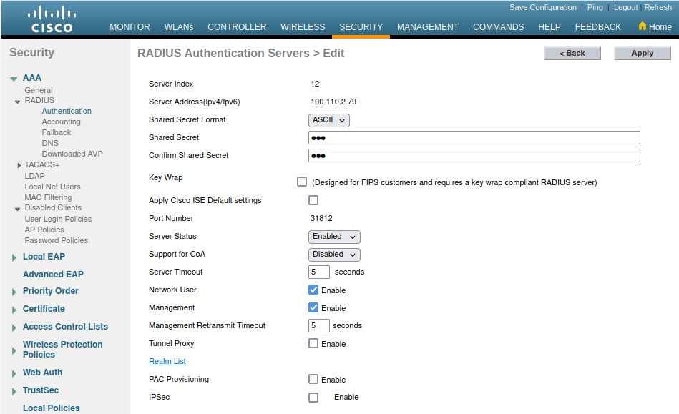Image resolution: width=679 pixels, height=414 pixels.
Task: Switch to the MANAGEMENT menu
Action: 427,27
